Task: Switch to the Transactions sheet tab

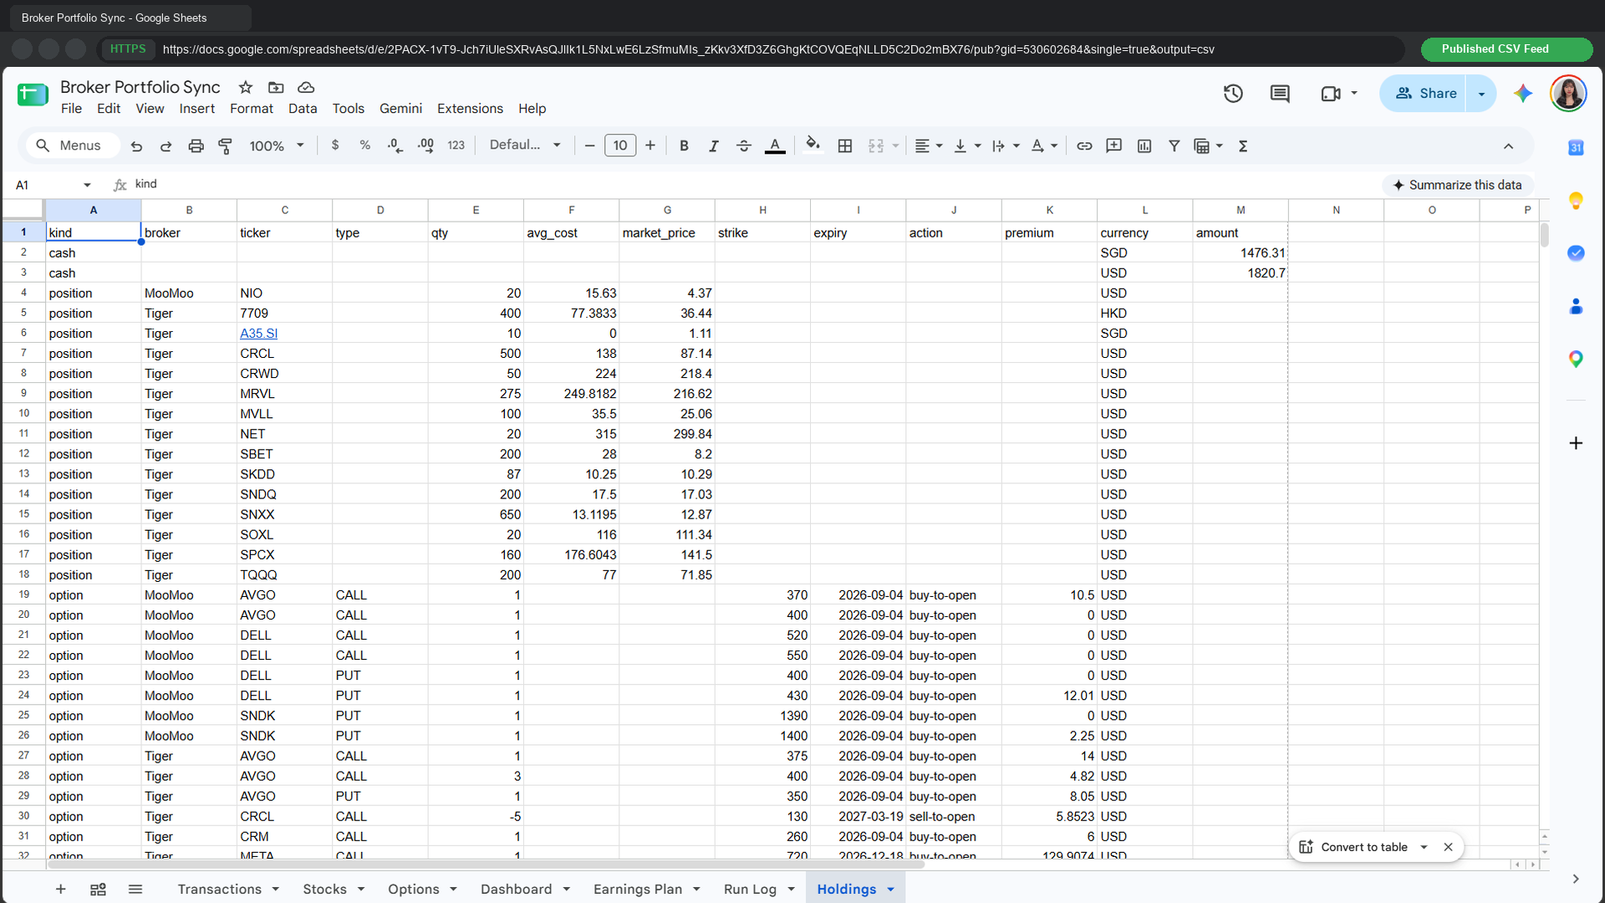Action: coord(219,889)
